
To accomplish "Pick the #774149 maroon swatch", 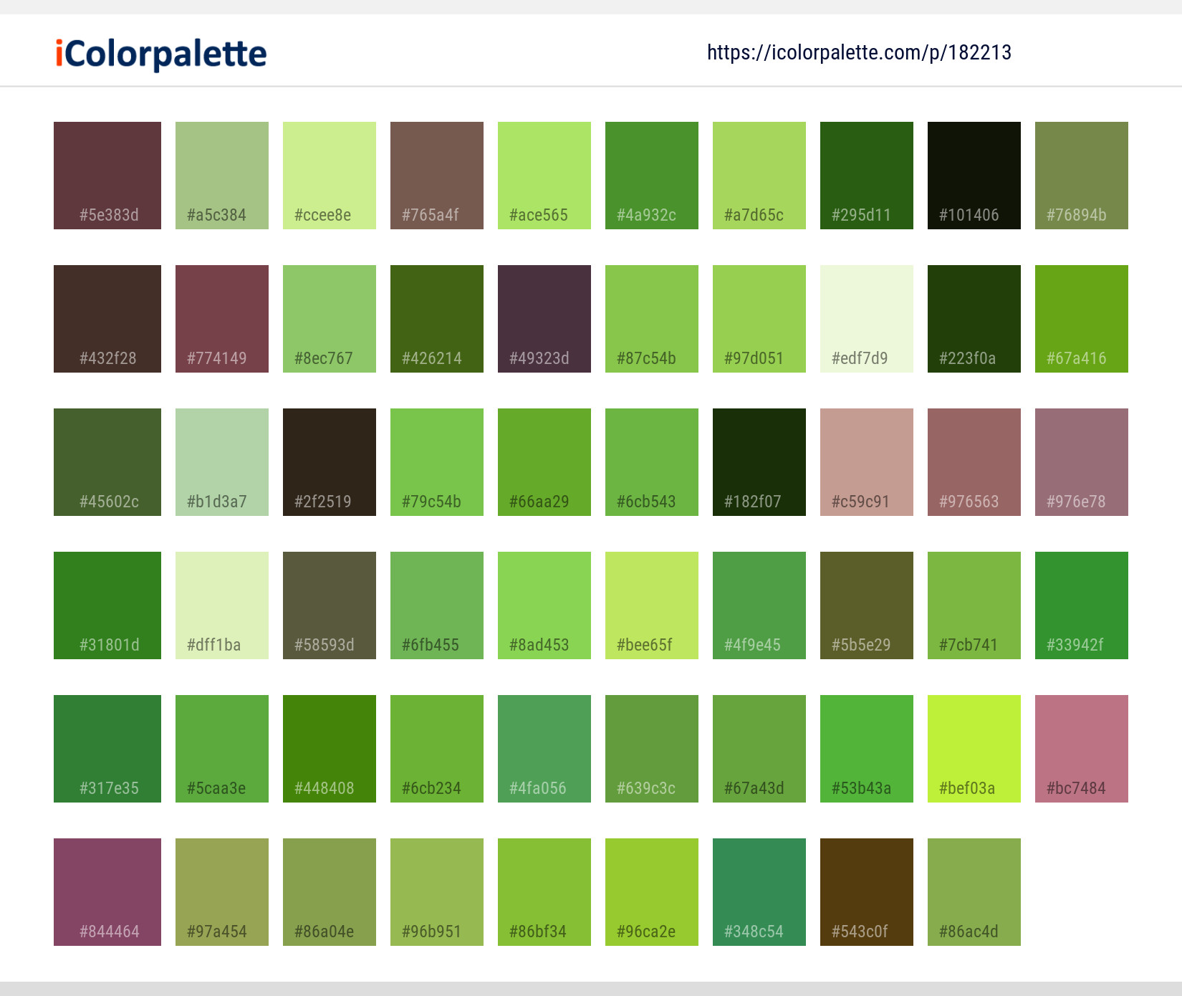I will pos(222,319).
